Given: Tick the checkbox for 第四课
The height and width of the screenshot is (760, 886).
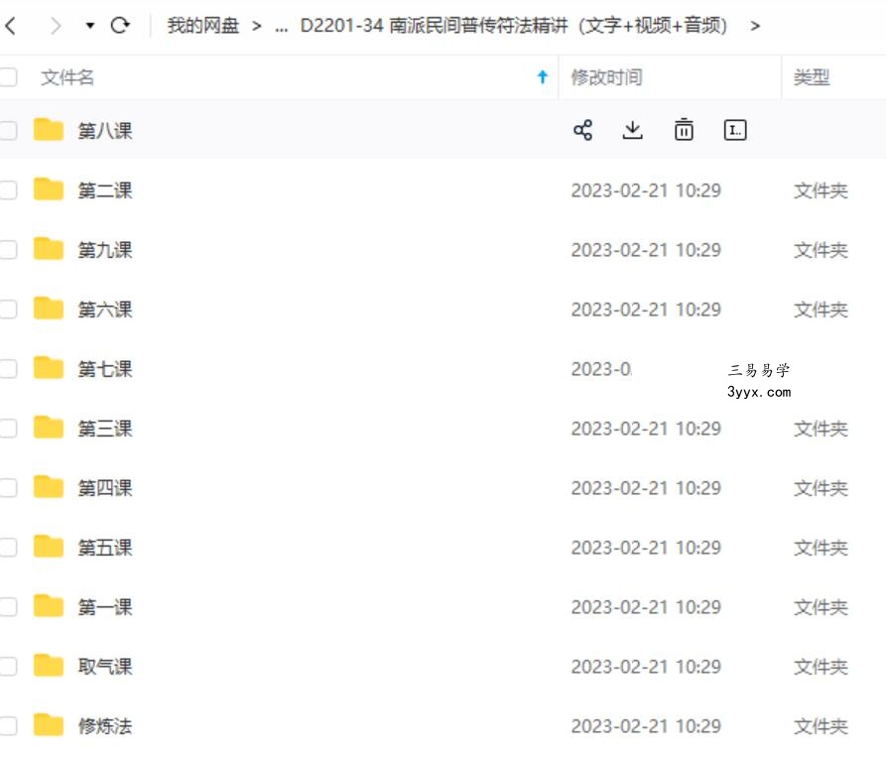Looking at the screenshot, I should (x=8, y=487).
